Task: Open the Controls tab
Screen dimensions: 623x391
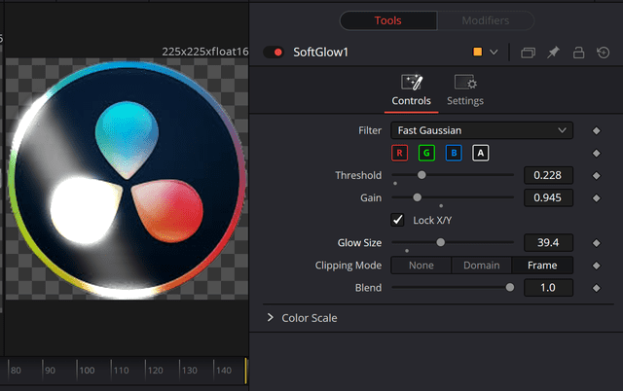Action: [x=411, y=90]
